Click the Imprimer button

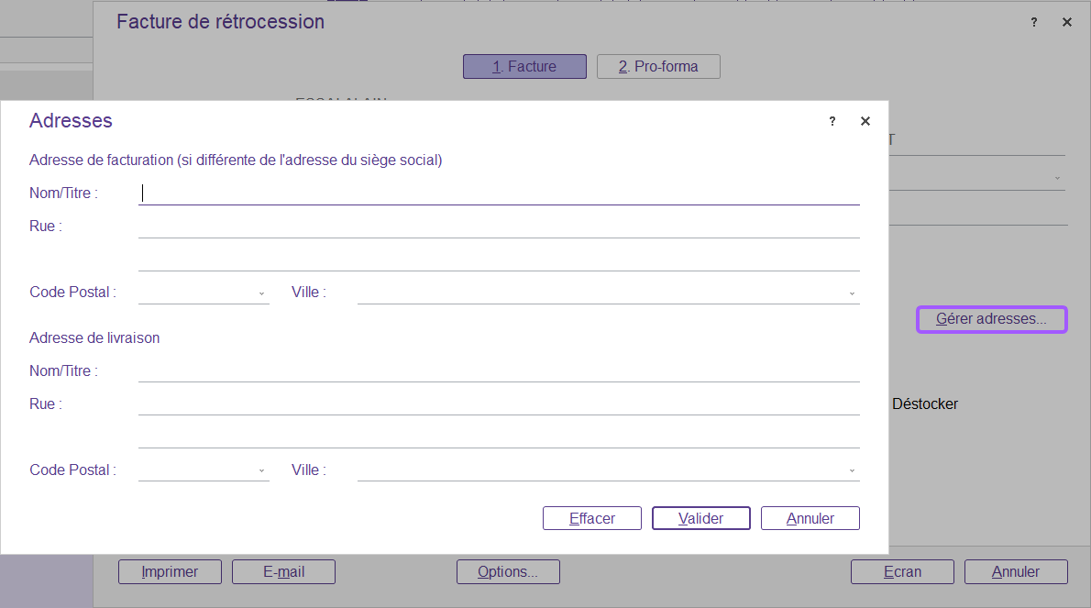[x=171, y=571]
